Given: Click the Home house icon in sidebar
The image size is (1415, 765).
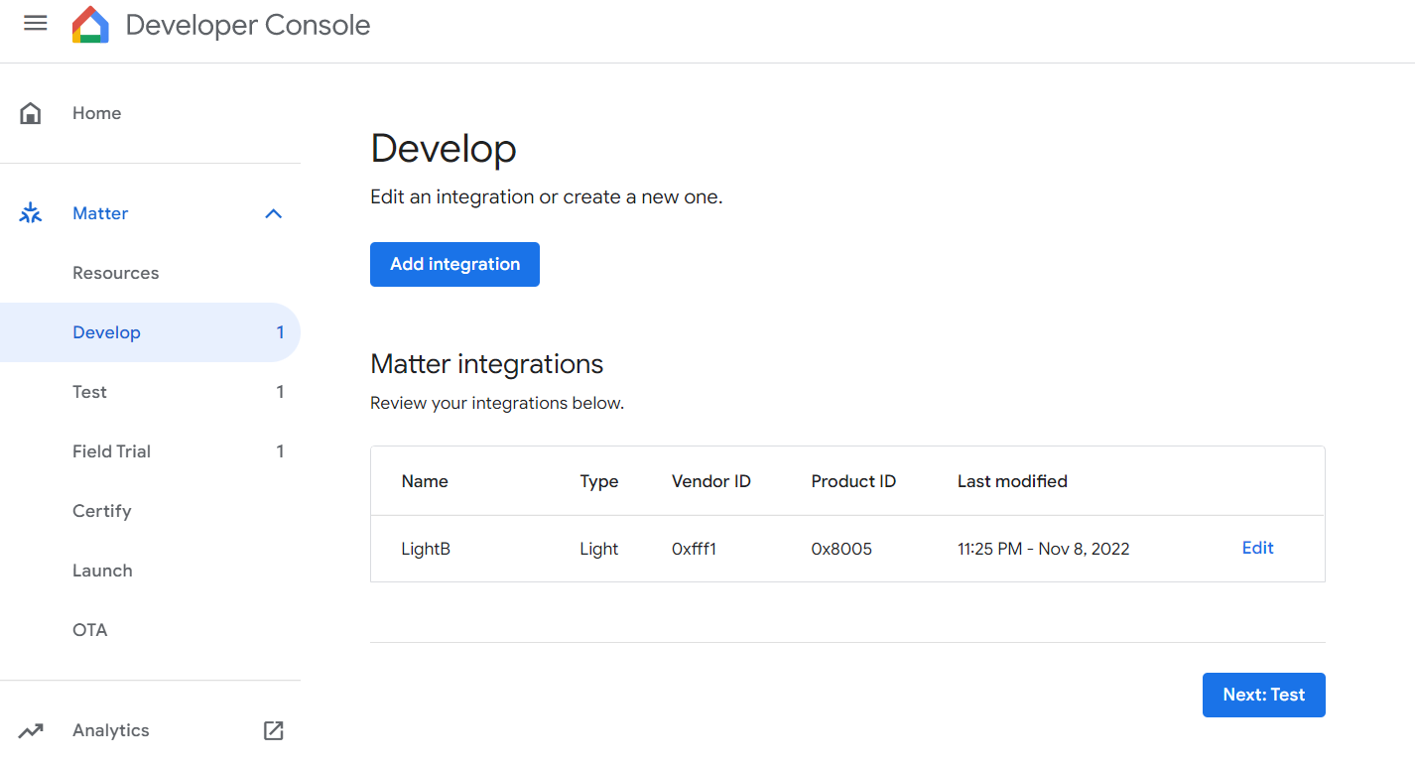Looking at the screenshot, I should tap(31, 113).
